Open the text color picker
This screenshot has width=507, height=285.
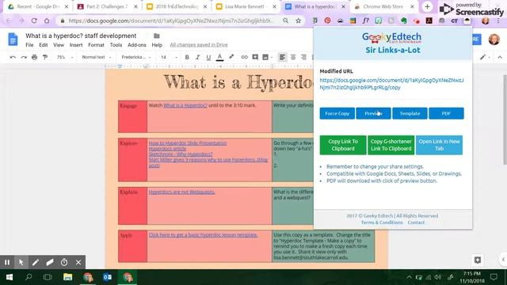pos(219,57)
